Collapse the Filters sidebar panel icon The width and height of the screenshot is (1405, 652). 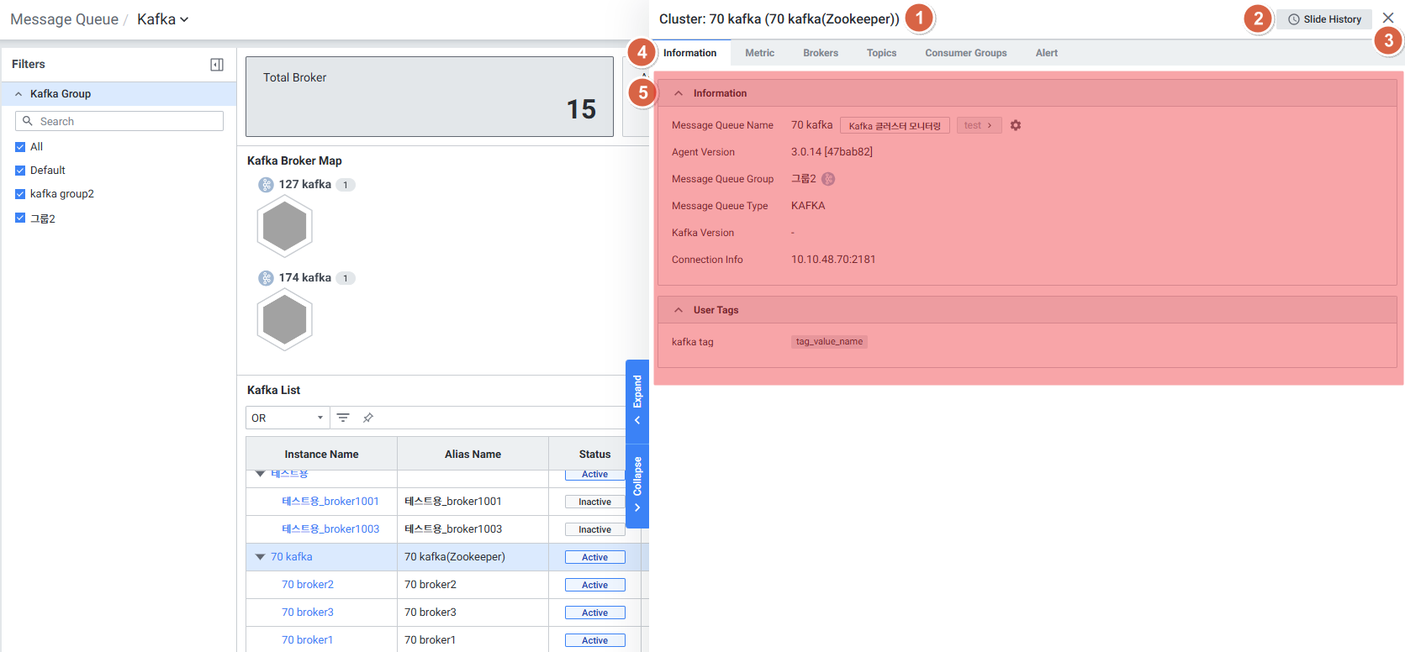[217, 65]
